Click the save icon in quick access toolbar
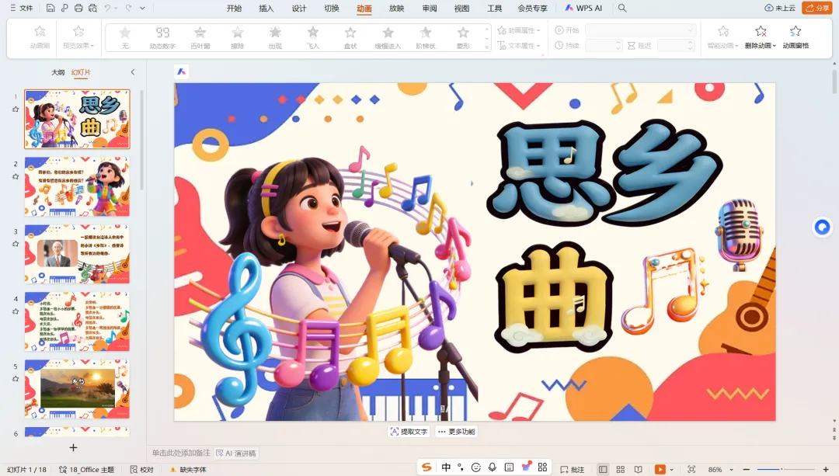The image size is (839, 476). click(50, 8)
